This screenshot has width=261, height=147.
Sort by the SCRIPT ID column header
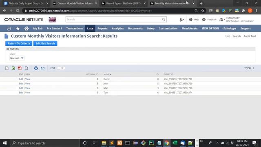click(x=168, y=74)
